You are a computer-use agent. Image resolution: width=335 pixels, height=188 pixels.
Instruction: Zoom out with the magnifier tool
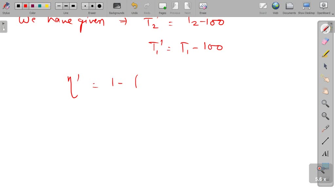point(325,116)
